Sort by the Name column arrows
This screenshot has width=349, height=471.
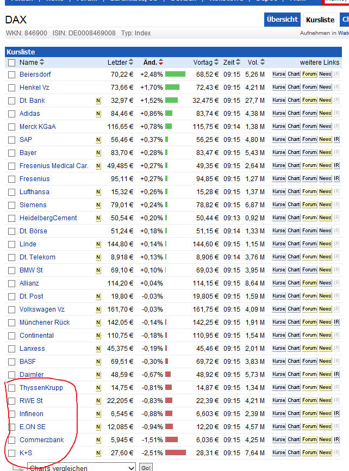pos(42,63)
